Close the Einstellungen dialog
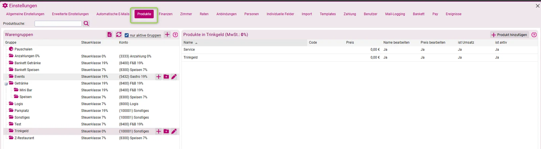 coord(537,6)
